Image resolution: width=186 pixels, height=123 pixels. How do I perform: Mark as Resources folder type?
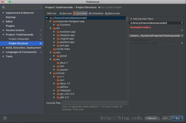click(x=112, y=13)
